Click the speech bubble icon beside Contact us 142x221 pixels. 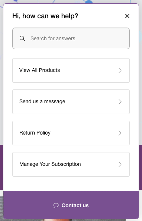point(56,205)
